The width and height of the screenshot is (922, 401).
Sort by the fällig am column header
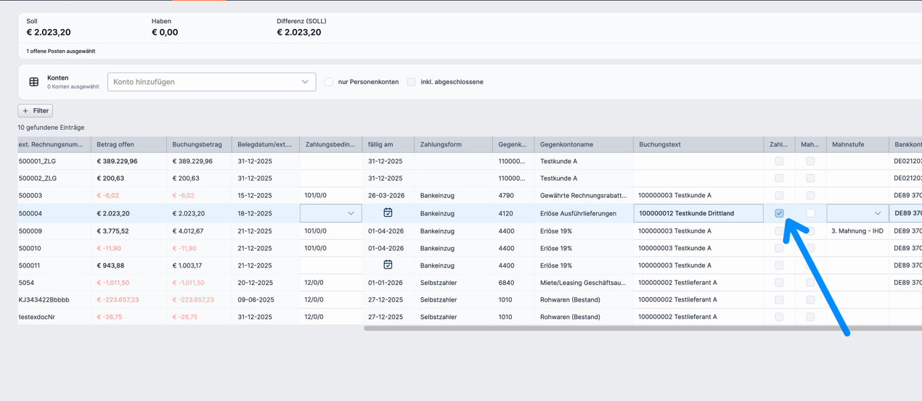tap(380, 144)
